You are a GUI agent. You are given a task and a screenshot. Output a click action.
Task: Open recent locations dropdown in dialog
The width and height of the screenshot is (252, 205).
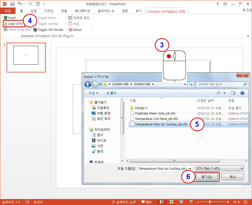point(100,84)
